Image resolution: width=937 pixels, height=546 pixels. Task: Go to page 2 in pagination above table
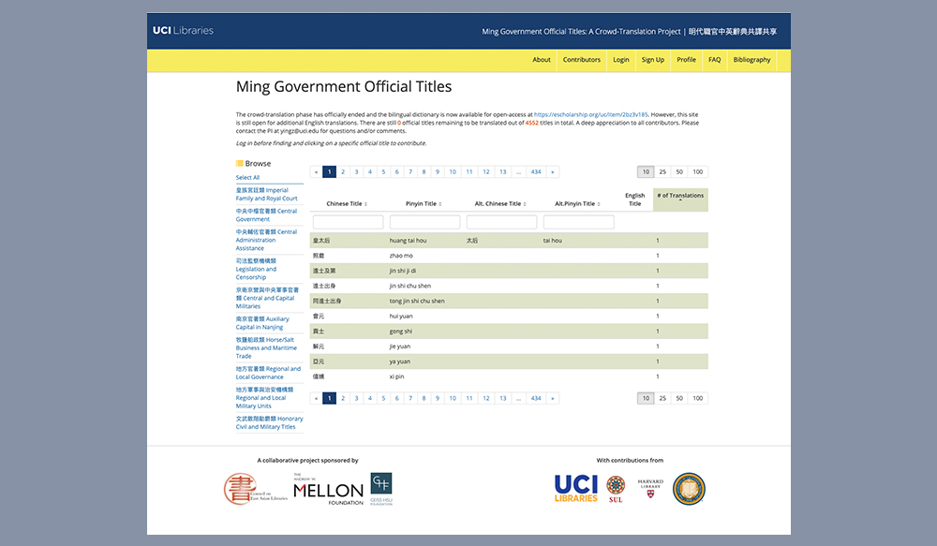tap(343, 172)
